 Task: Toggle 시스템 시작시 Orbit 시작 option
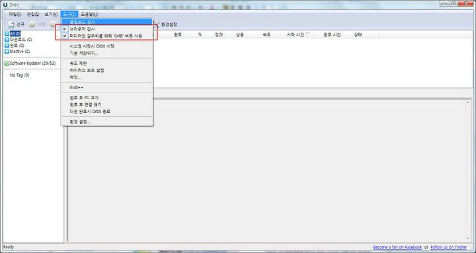pyautogui.click(x=107, y=46)
